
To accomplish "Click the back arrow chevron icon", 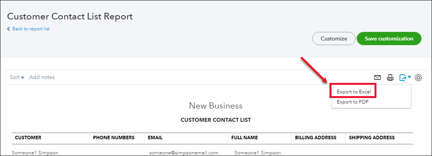I will (x=9, y=29).
